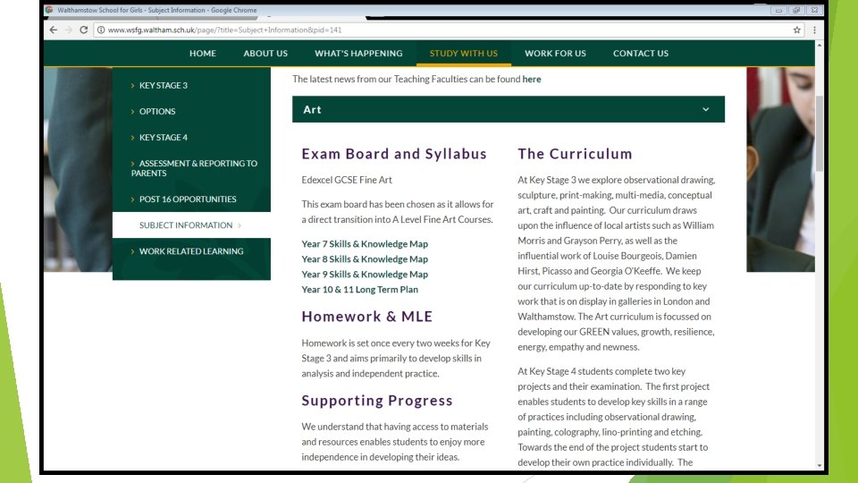
Task: Close the Chrome window
Action: 814,10
